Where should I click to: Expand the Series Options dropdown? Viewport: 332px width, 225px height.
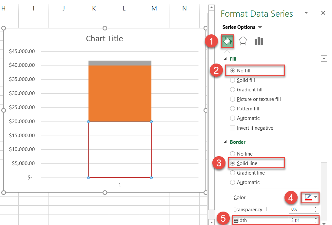(x=260, y=27)
